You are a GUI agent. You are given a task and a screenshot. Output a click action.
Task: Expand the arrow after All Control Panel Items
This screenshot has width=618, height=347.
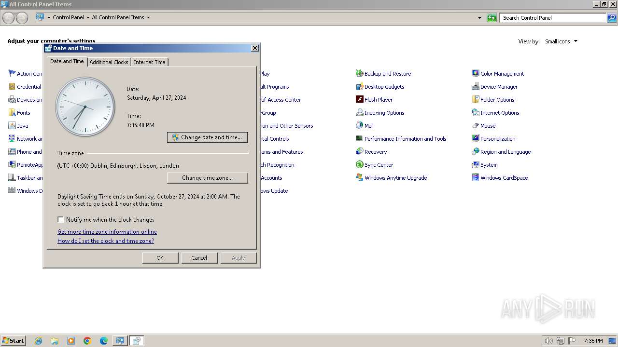pyautogui.click(x=148, y=17)
